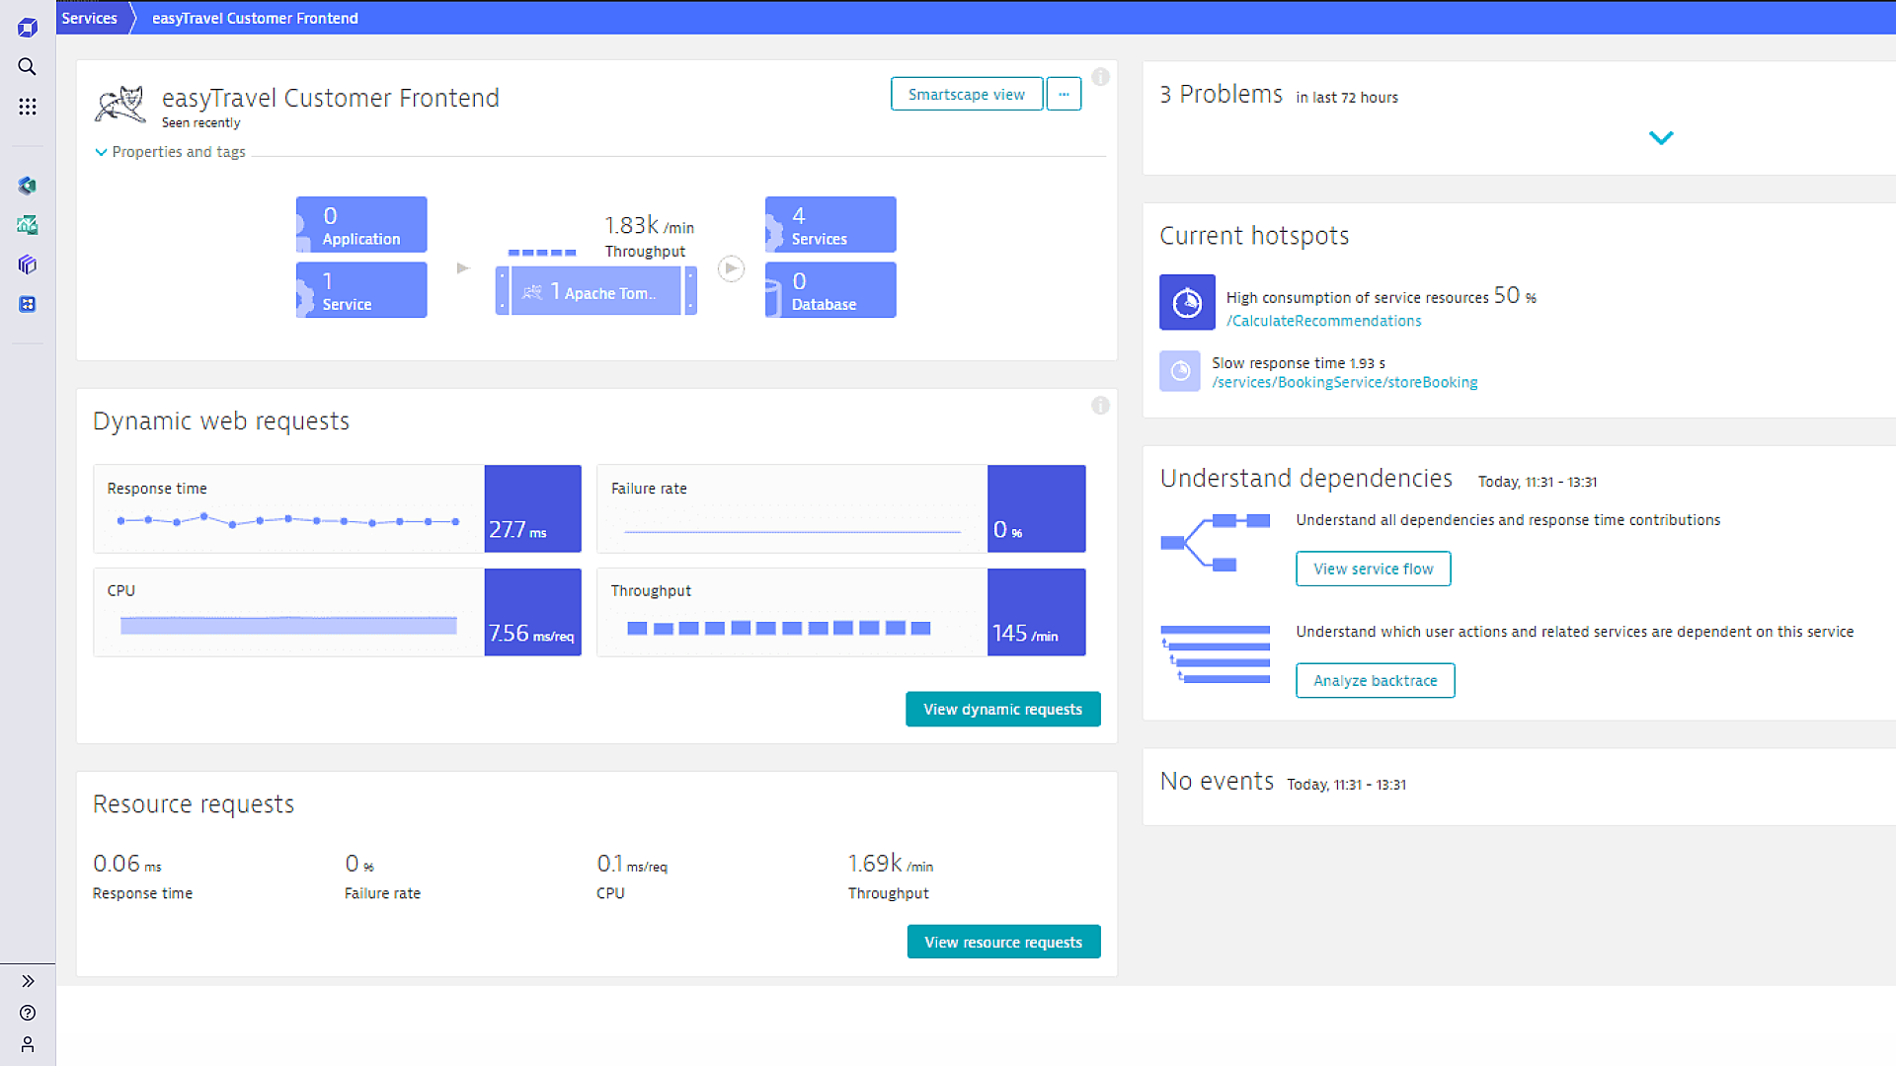
Task: Click the 0 Application tile
Action: click(x=361, y=224)
